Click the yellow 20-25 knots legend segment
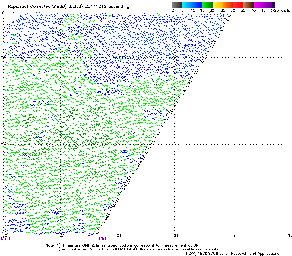 coord(218,5)
